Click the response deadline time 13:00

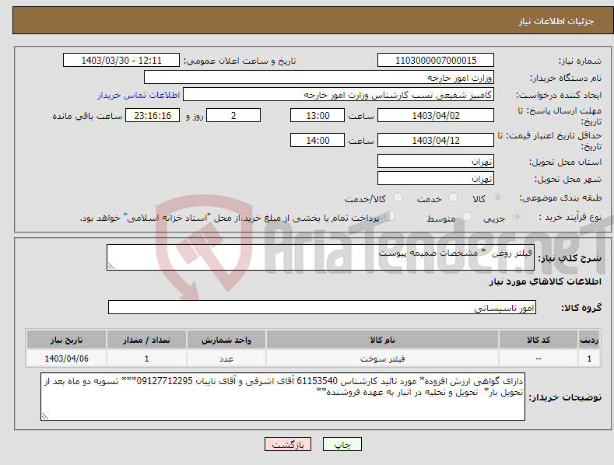[x=318, y=115]
